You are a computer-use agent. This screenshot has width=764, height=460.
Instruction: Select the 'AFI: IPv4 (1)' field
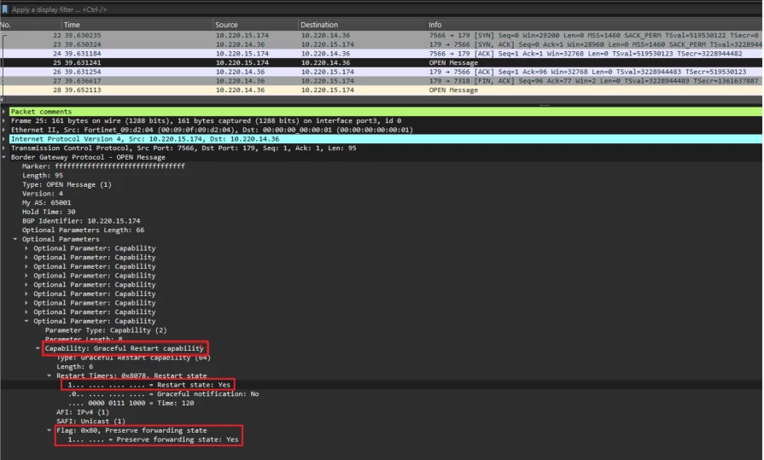[82, 412]
